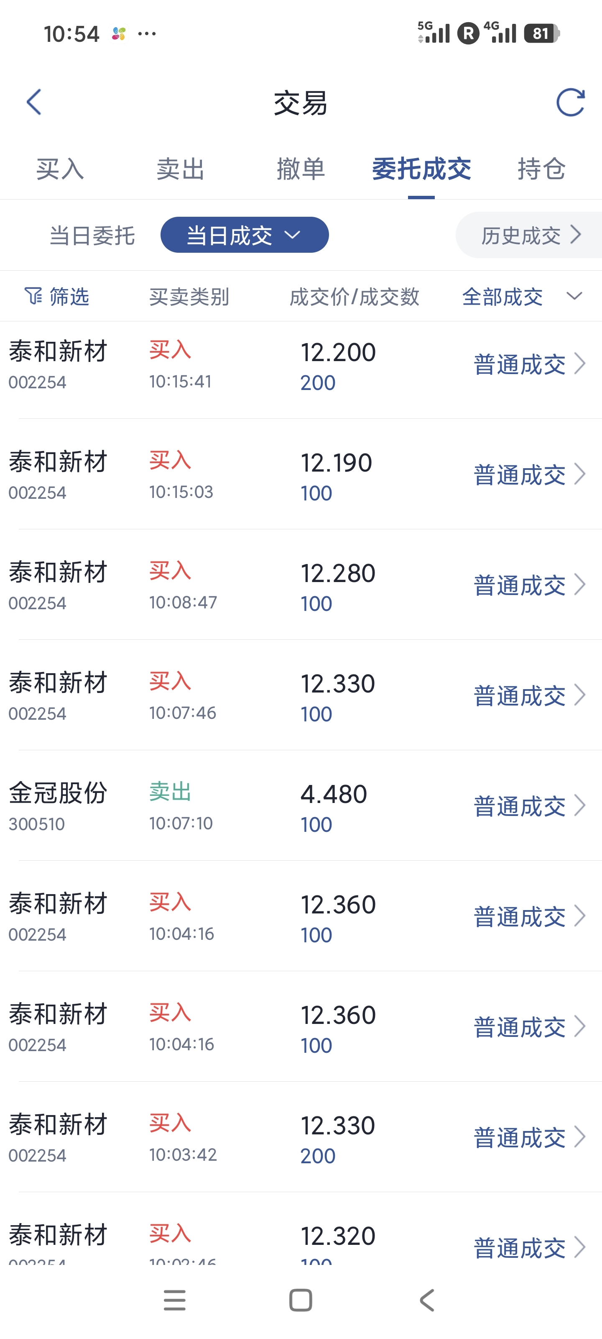The height and width of the screenshot is (1339, 602).
Task: Open the filter (筛选) icon
Action: point(33,296)
